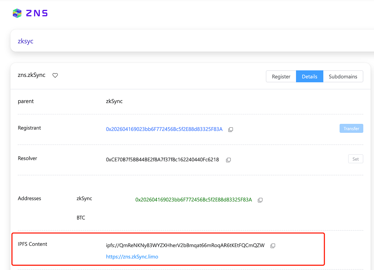
Task: Open the Subdomains tab
Action: (343, 76)
